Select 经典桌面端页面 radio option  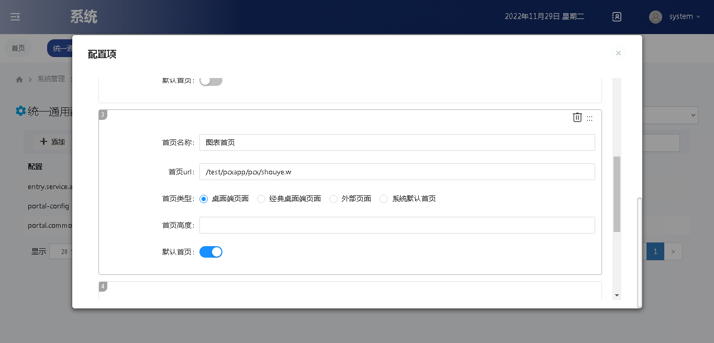261,199
